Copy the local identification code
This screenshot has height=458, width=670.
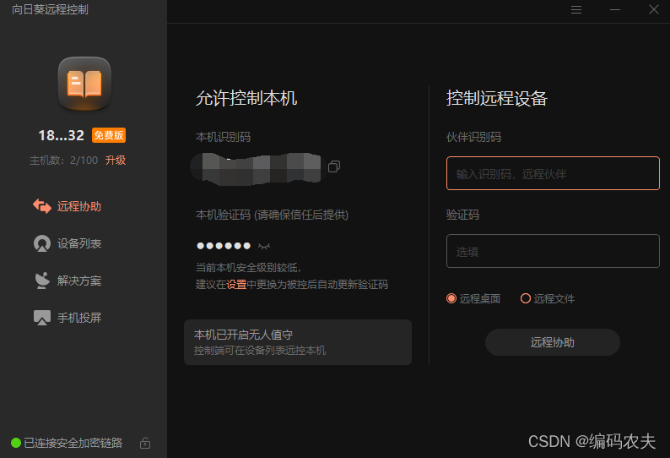(333, 166)
